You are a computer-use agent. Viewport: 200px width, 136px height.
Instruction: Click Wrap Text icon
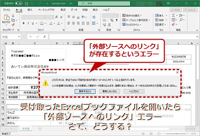point(94,17)
